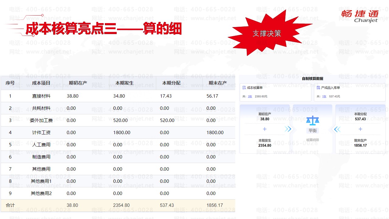Click the 合计 total row label
This screenshot has width=389, height=219.
pos(10,205)
